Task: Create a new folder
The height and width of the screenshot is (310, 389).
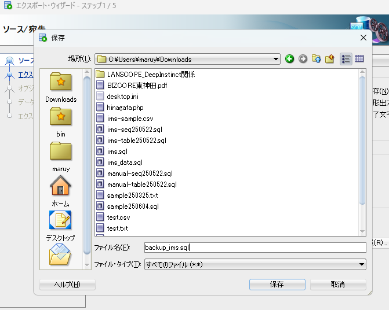Action: (x=330, y=59)
